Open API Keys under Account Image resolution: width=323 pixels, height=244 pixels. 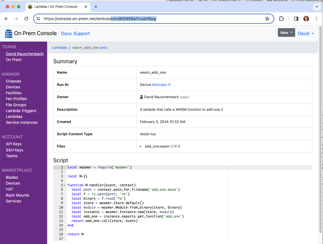[x=14, y=144]
